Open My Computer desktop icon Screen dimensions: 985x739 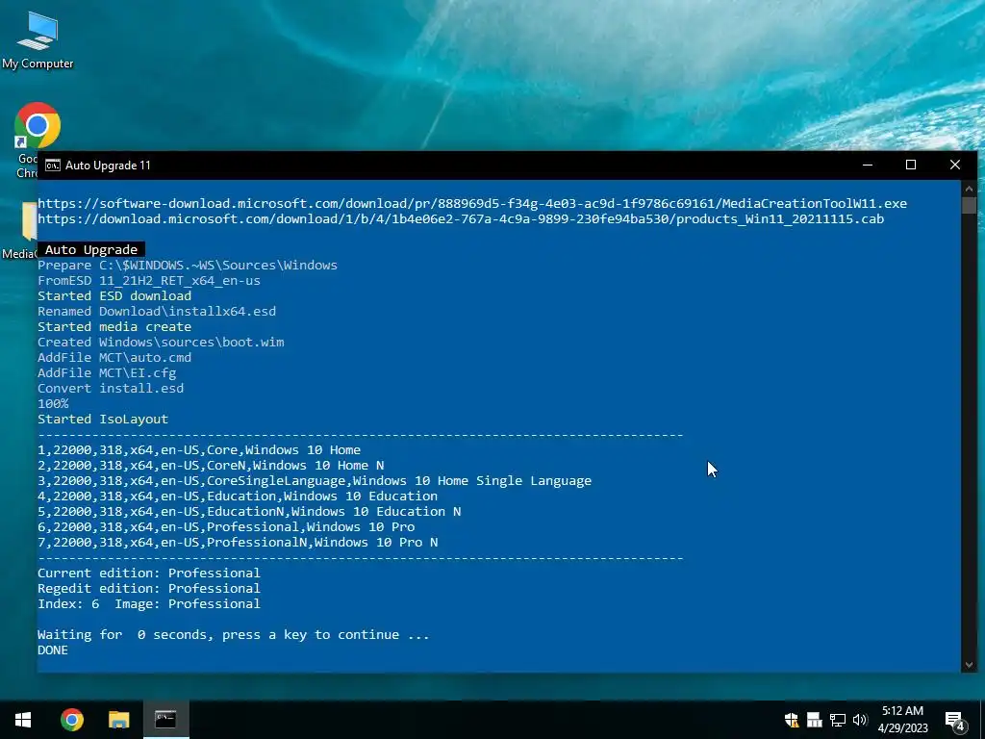pyautogui.click(x=38, y=39)
